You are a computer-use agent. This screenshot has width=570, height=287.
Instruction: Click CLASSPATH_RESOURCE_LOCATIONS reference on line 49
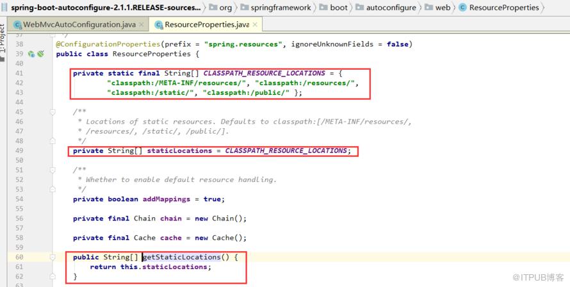click(286, 151)
